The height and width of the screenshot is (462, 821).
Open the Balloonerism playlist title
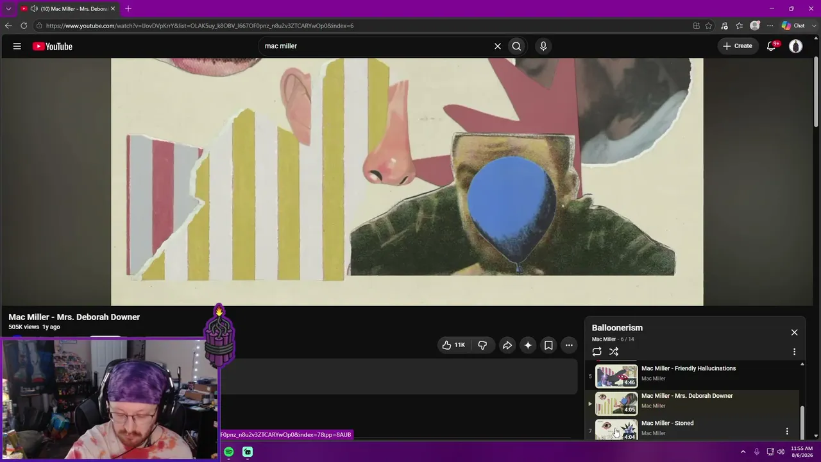pyautogui.click(x=617, y=328)
